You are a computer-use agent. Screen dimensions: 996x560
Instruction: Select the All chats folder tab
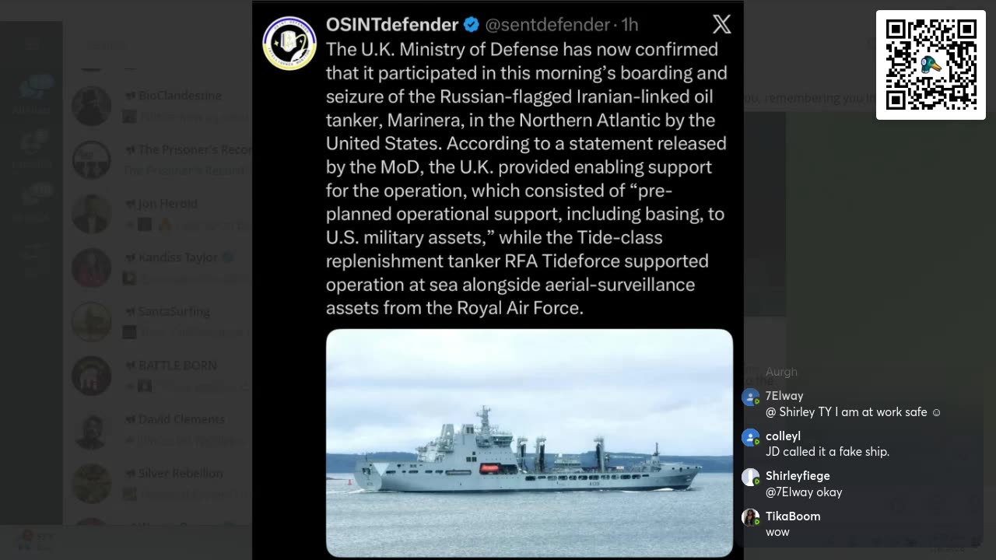click(x=31, y=96)
